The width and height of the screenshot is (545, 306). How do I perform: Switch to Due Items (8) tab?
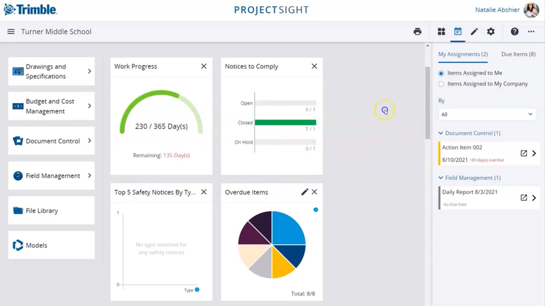tap(518, 54)
